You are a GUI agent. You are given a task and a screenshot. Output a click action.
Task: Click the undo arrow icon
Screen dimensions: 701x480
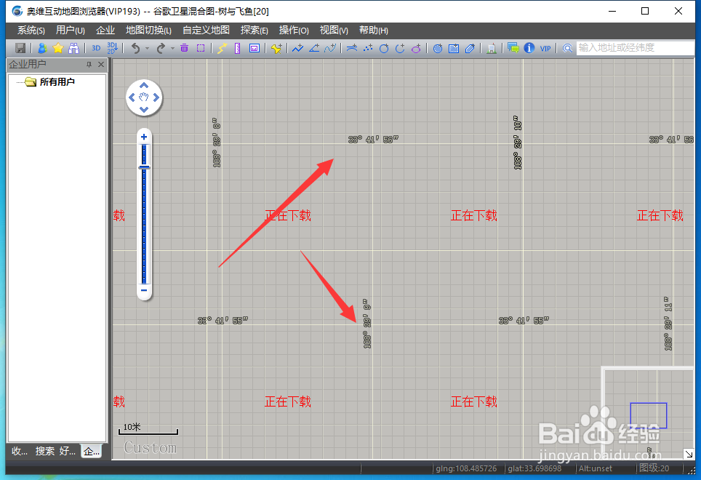tap(135, 48)
